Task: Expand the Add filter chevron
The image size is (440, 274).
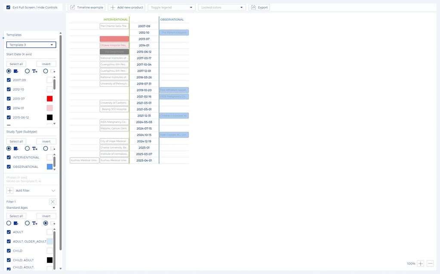Action: (x=53, y=190)
